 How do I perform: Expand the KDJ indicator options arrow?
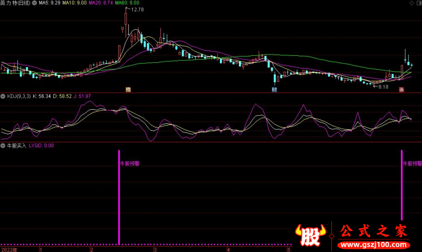pos(3,96)
